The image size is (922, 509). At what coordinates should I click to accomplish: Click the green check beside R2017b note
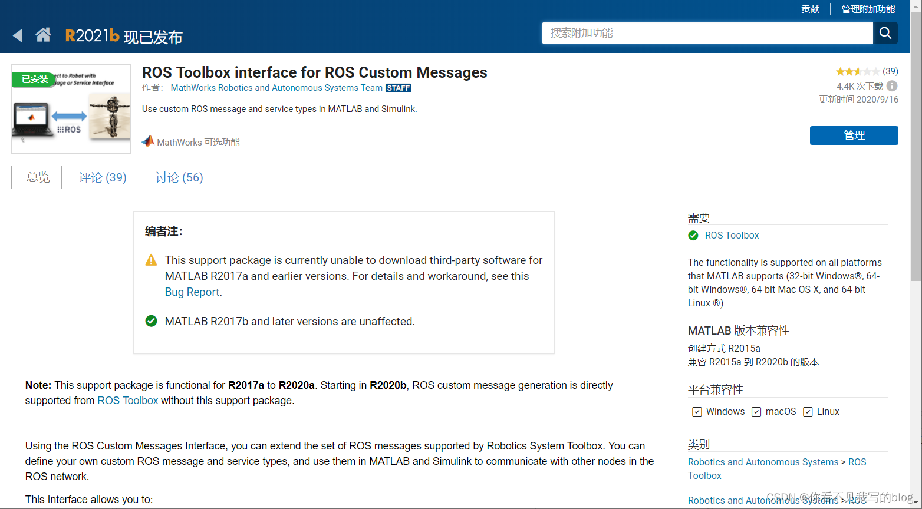tap(152, 321)
